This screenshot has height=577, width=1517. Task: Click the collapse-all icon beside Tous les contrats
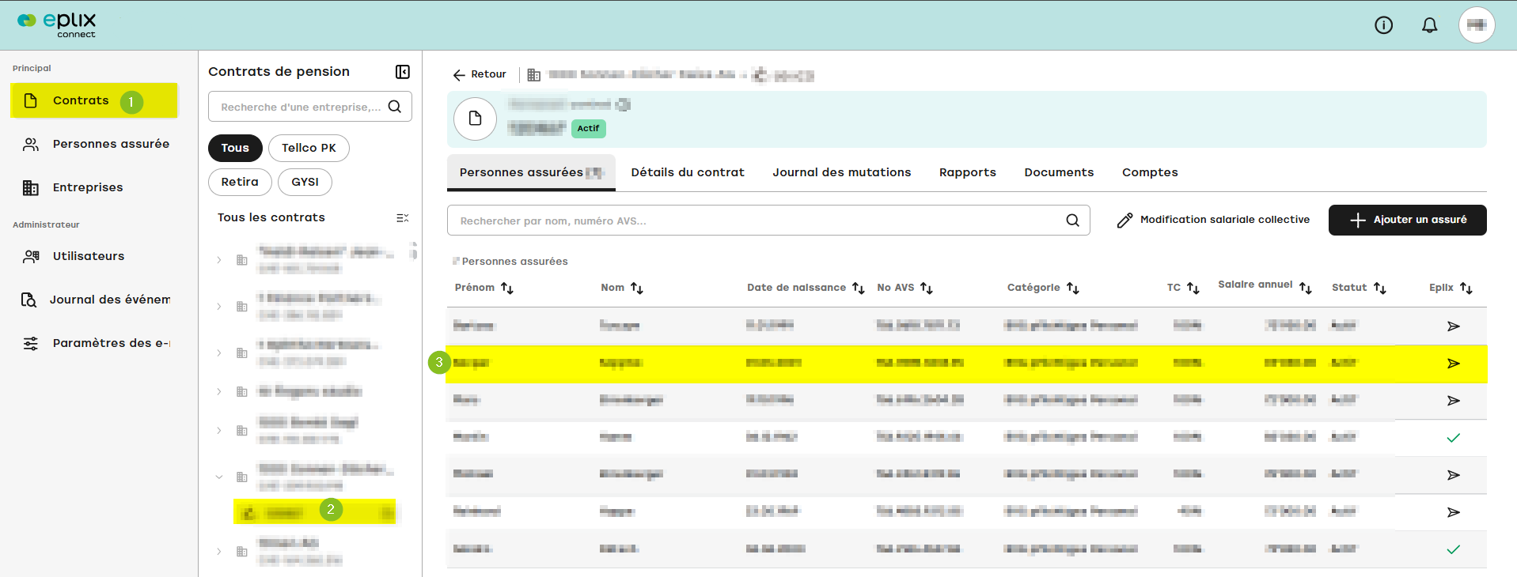coord(403,217)
